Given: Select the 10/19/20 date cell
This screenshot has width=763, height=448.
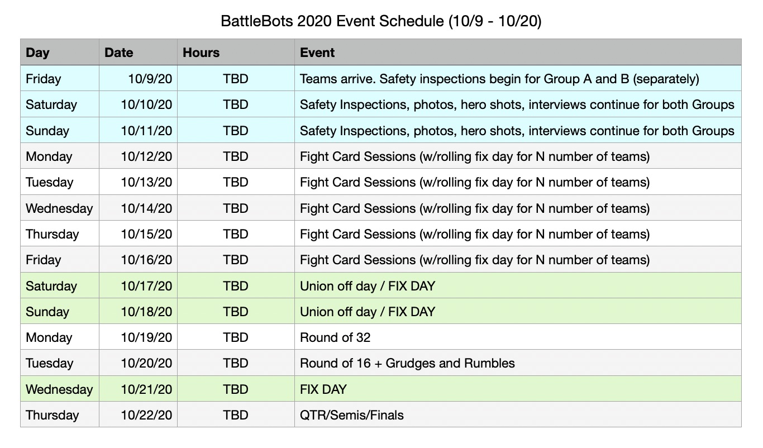Looking at the screenshot, I should tap(138, 337).
